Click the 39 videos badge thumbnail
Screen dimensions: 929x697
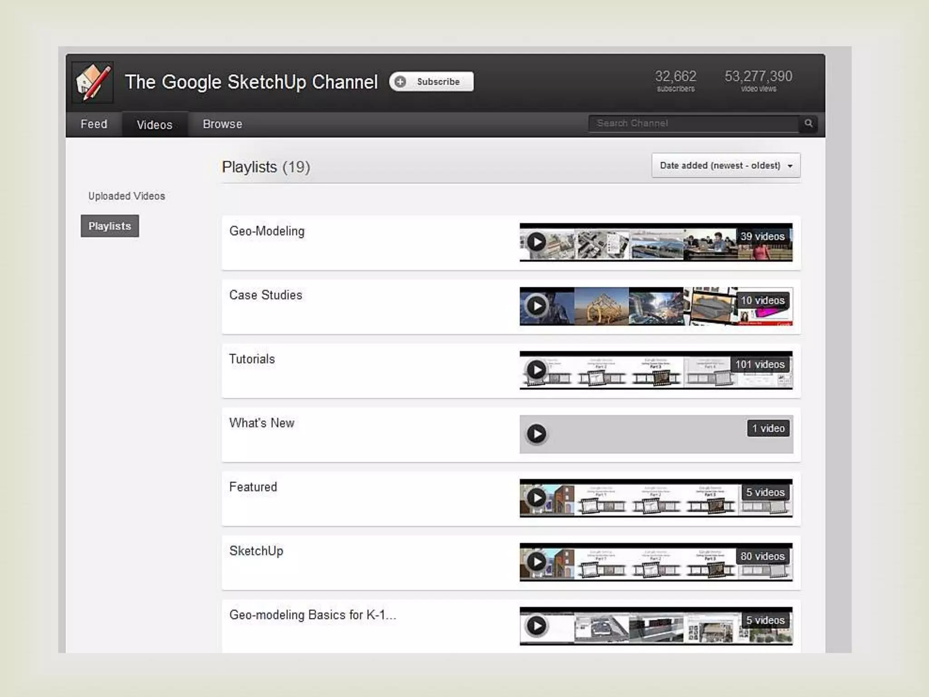[x=762, y=237]
